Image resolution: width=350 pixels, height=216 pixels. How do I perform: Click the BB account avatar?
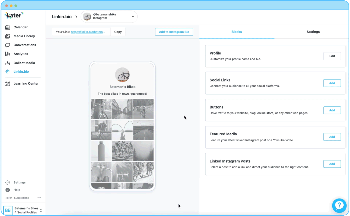tap(8, 210)
